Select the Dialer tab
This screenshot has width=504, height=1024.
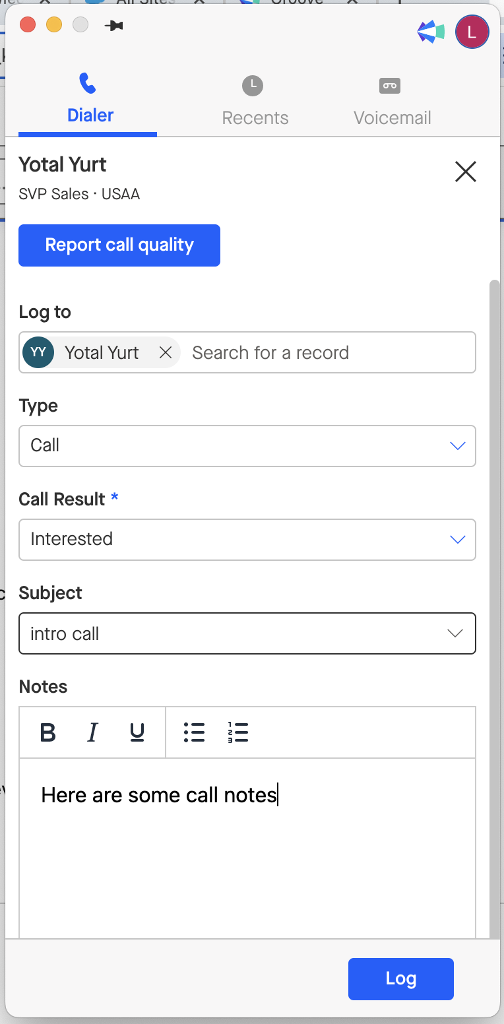pos(90,102)
